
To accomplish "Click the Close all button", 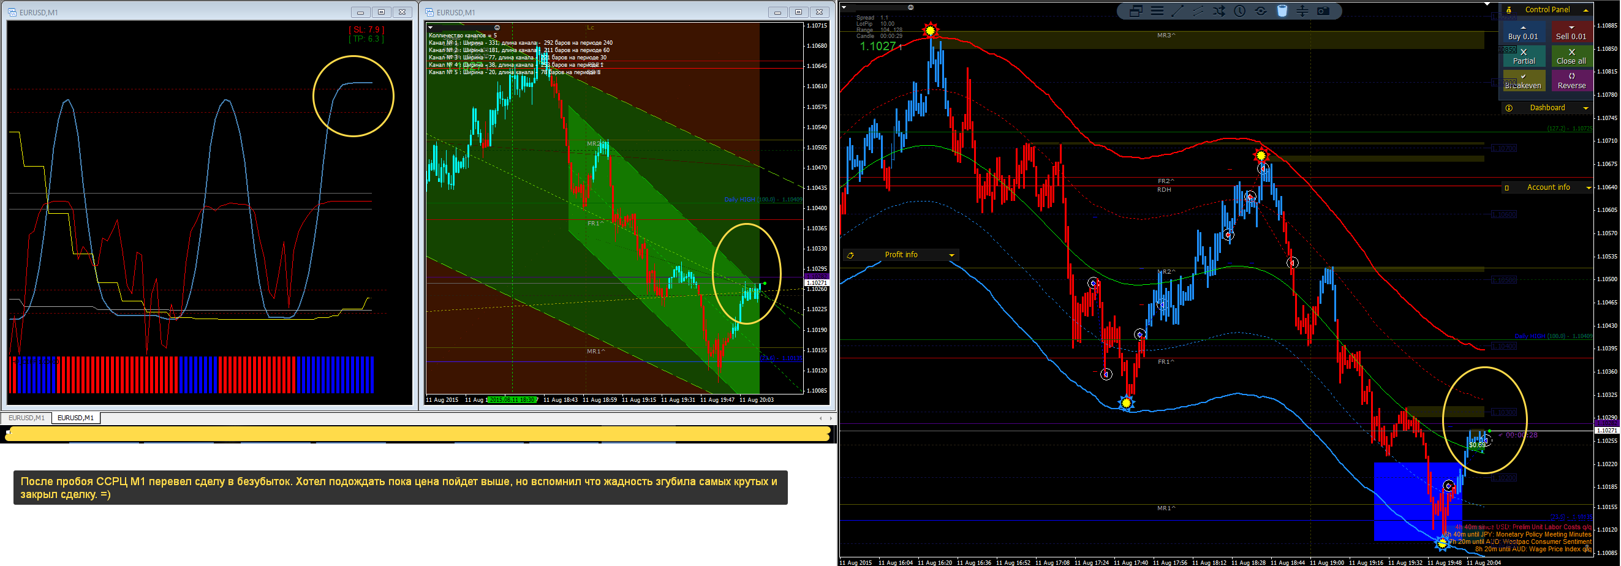I will [1571, 56].
